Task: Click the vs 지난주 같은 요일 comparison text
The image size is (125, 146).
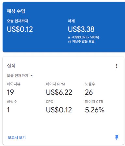Action: pyautogui.click(x=81, y=41)
